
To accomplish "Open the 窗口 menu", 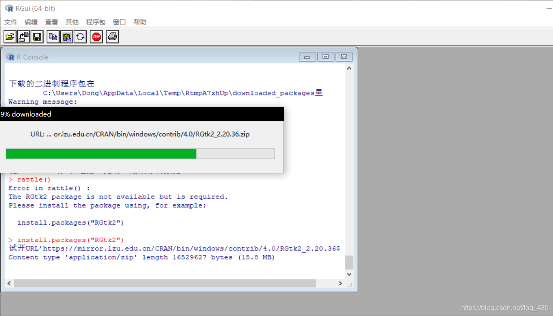I will pyautogui.click(x=119, y=22).
